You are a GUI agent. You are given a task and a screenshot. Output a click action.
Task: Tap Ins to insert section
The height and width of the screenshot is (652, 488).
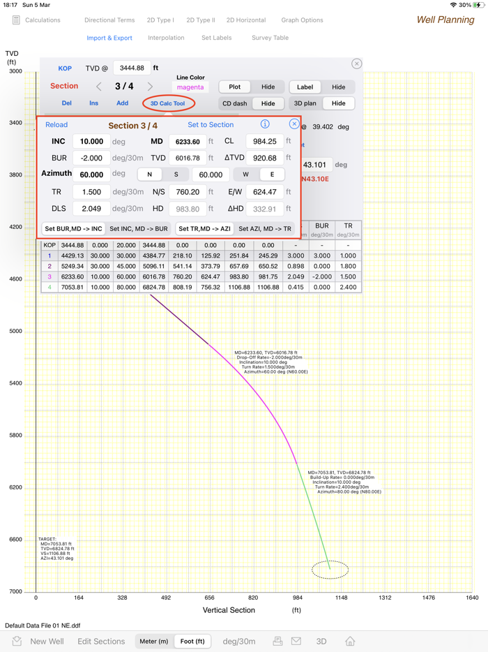[94, 103]
